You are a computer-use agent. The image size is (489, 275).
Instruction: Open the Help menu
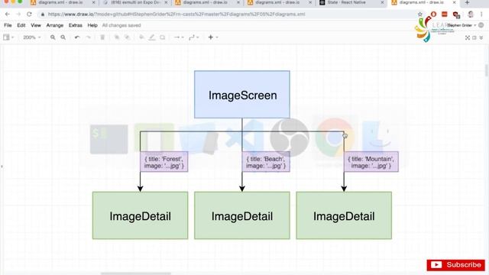click(x=92, y=25)
